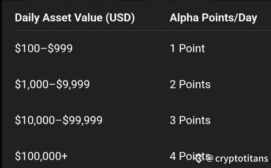Image resolution: width=271 pixels, height=168 pixels.
Task: Click the $9,999 upper bound value
Action: [73, 84]
